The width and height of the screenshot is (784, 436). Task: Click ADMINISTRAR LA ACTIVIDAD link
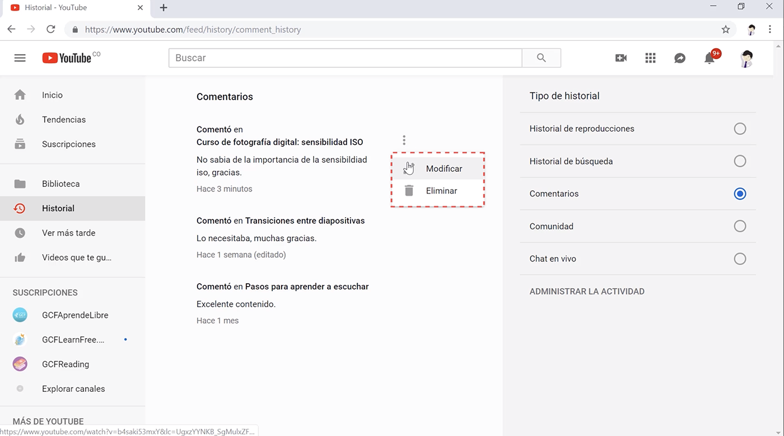(x=587, y=292)
